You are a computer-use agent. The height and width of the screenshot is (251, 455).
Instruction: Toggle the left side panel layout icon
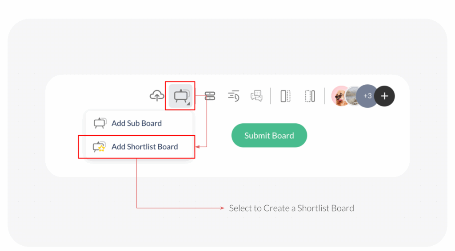285,96
